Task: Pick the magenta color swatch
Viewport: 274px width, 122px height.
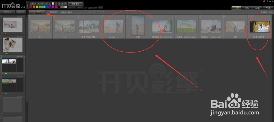Action: point(53,7)
